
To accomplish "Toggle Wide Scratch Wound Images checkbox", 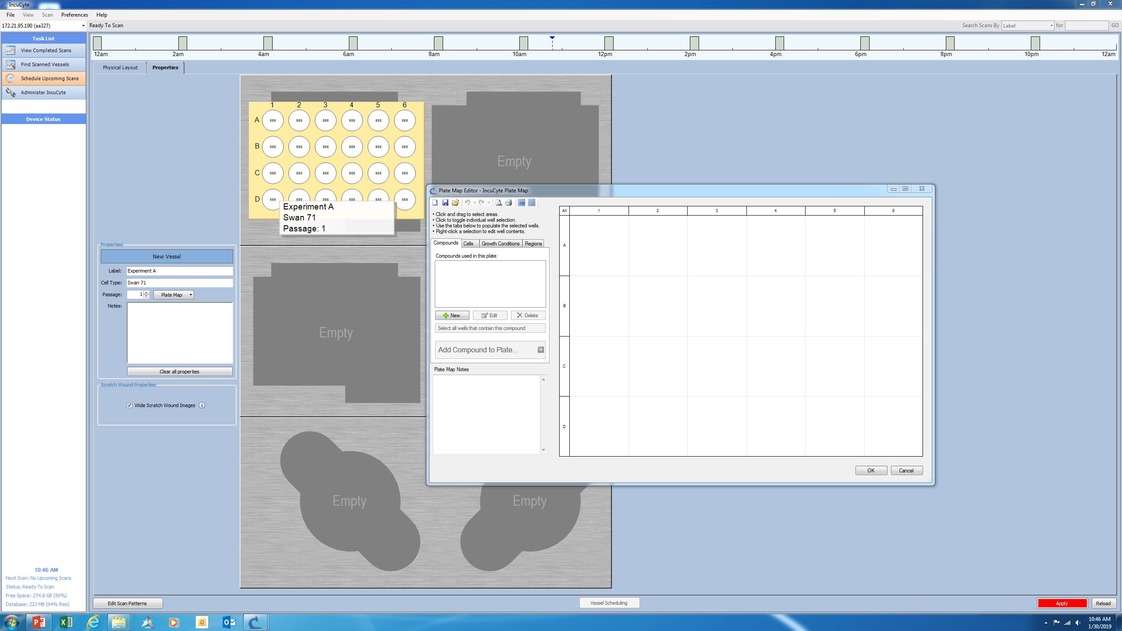I will 130,405.
